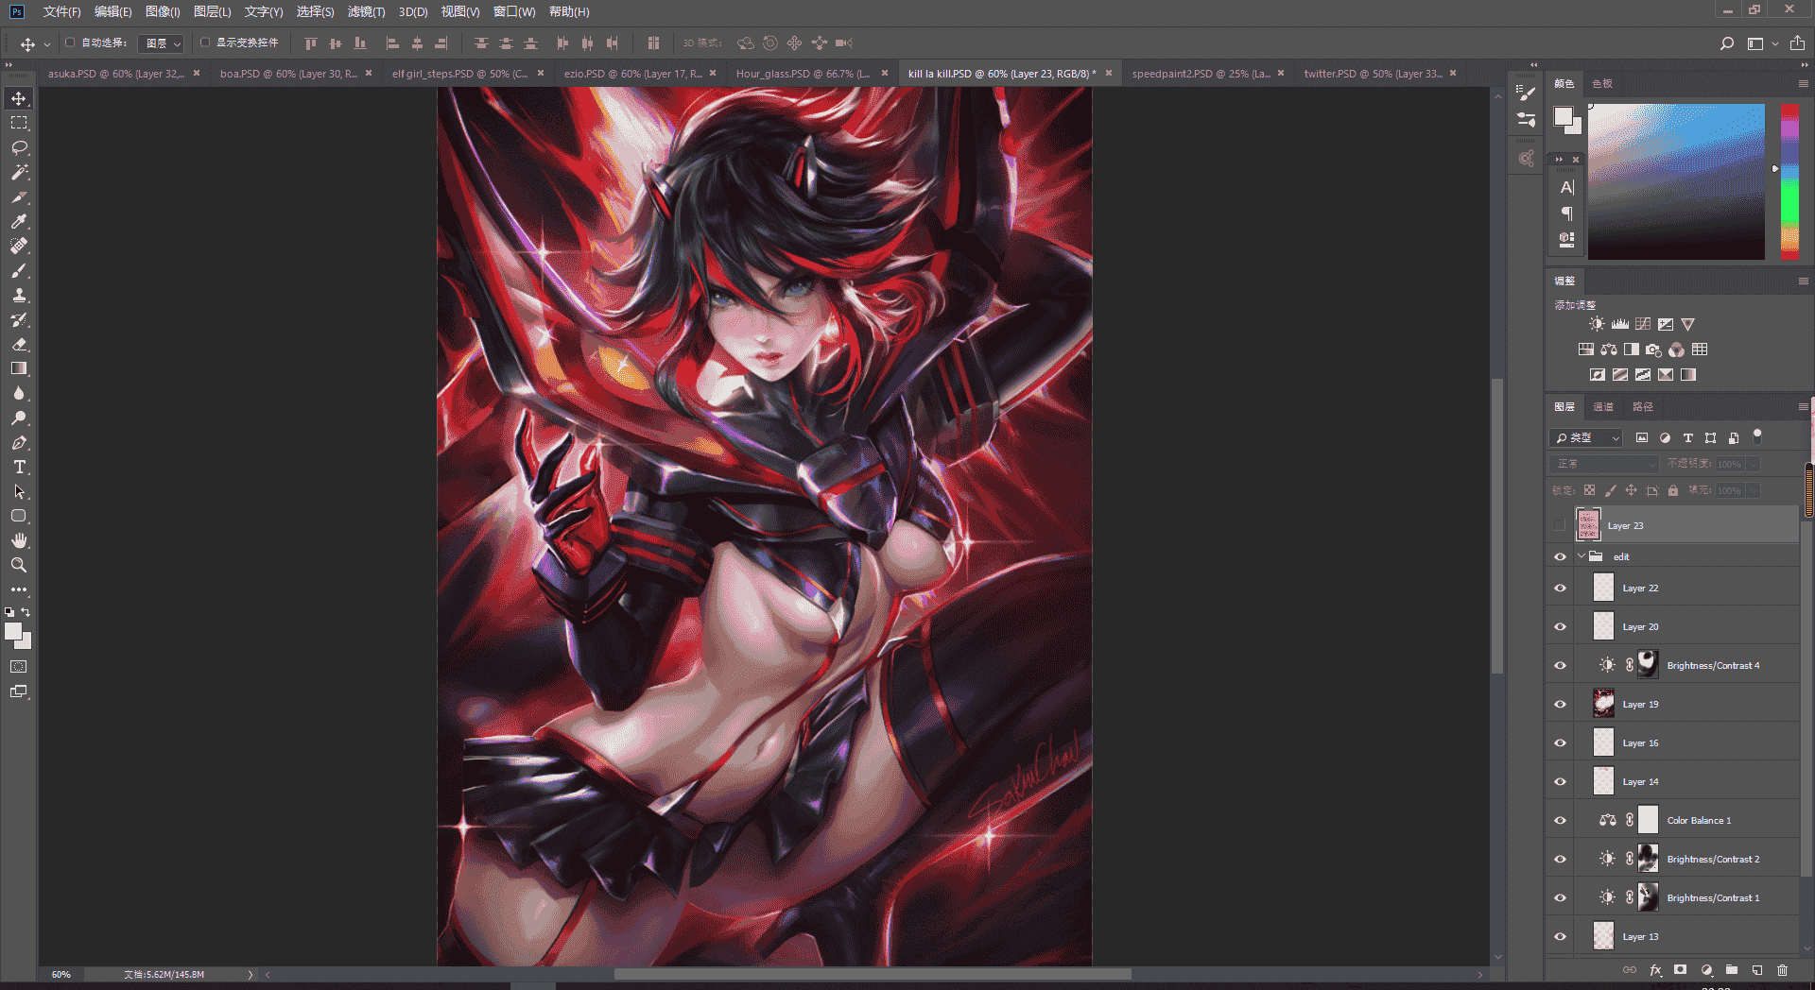Select the Gradient tool
The width and height of the screenshot is (1815, 990).
[19, 368]
